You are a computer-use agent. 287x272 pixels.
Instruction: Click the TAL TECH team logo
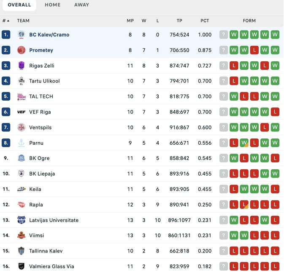click(21, 96)
